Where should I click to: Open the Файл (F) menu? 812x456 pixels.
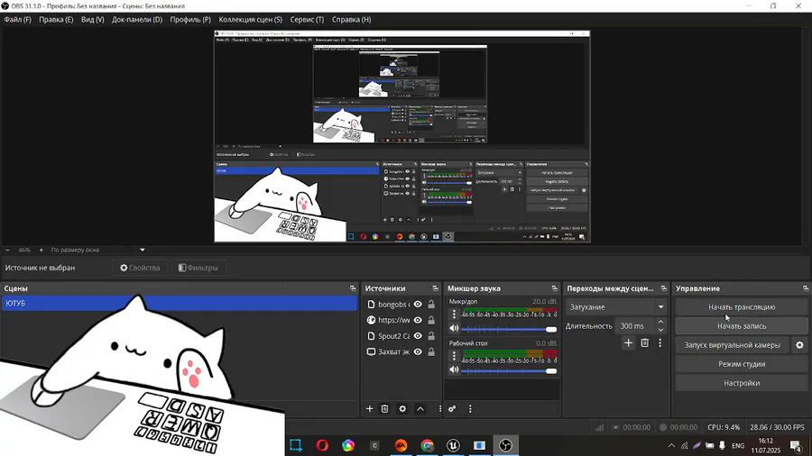click(x=18, y=20)
